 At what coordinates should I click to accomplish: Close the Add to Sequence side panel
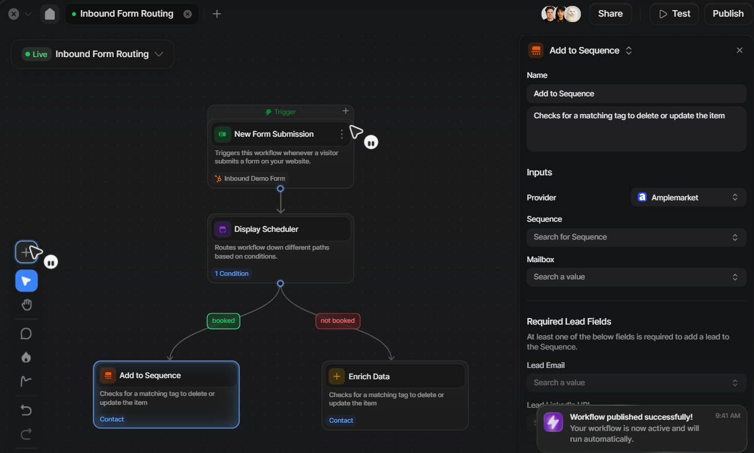coord(740,51)
